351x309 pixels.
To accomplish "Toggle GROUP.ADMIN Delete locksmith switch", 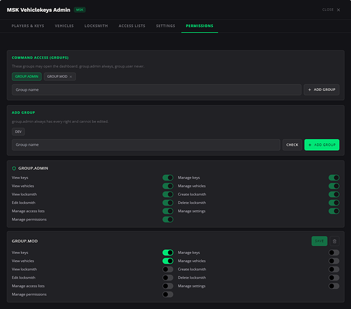I will (x=334, y=203).
